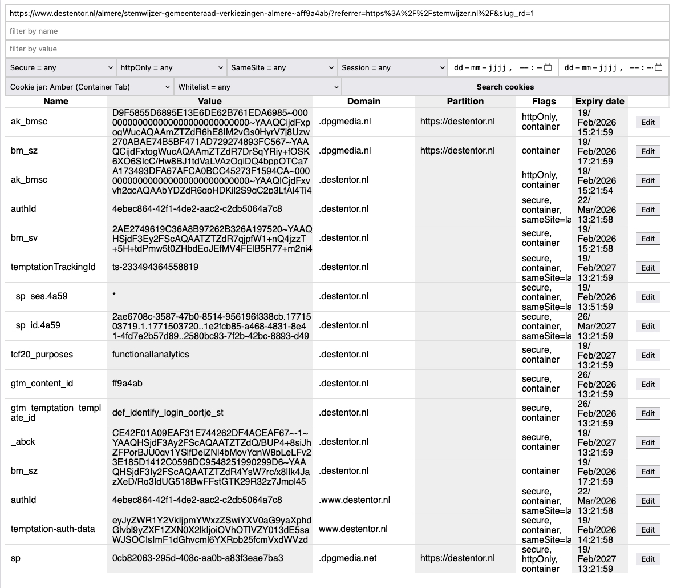Expand the 'SameSite = any' filter

[x=282, y=67]
